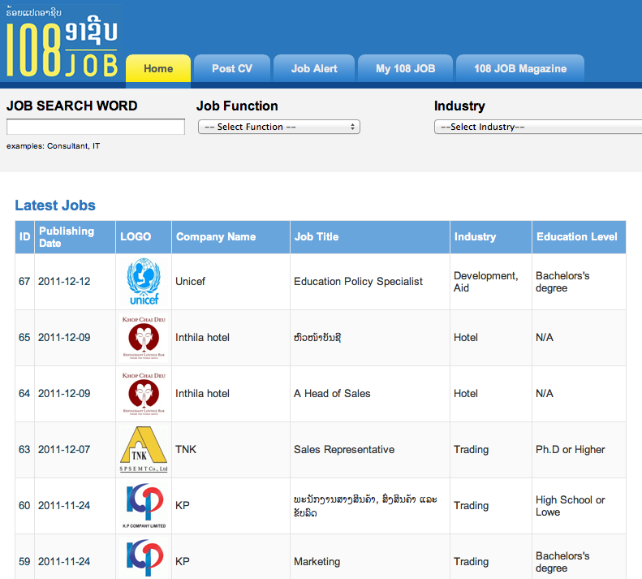Click the 108 JOB site logo
The height and width of the screenshot is (579, 642).
(x=62, y=41)
